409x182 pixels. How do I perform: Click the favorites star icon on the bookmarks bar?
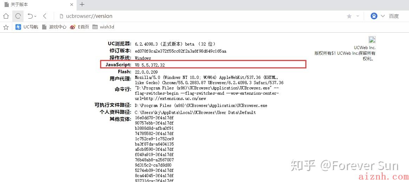click(x=6, y=27)
